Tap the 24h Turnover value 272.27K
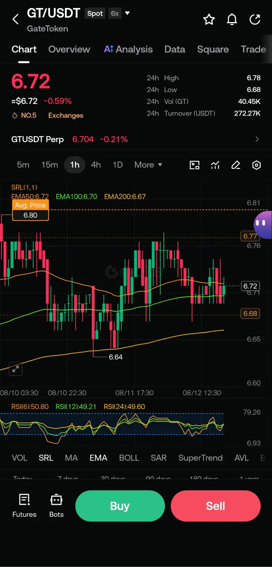 pos(247,113)
